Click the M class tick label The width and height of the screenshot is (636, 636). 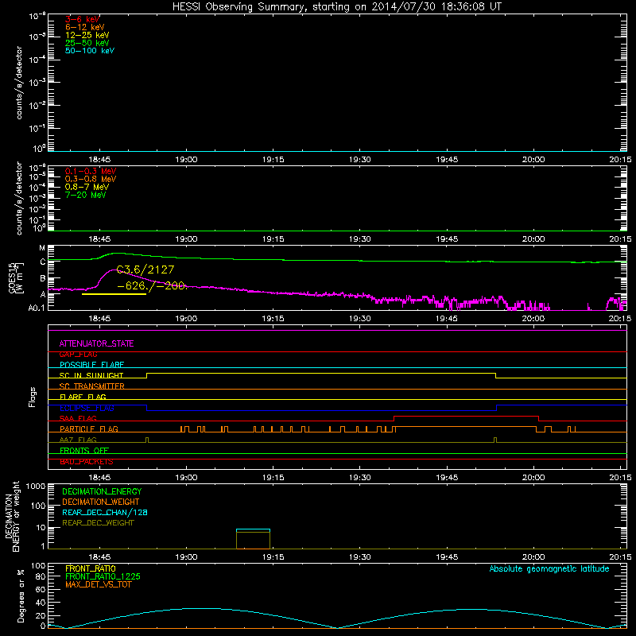click(42, 248)
